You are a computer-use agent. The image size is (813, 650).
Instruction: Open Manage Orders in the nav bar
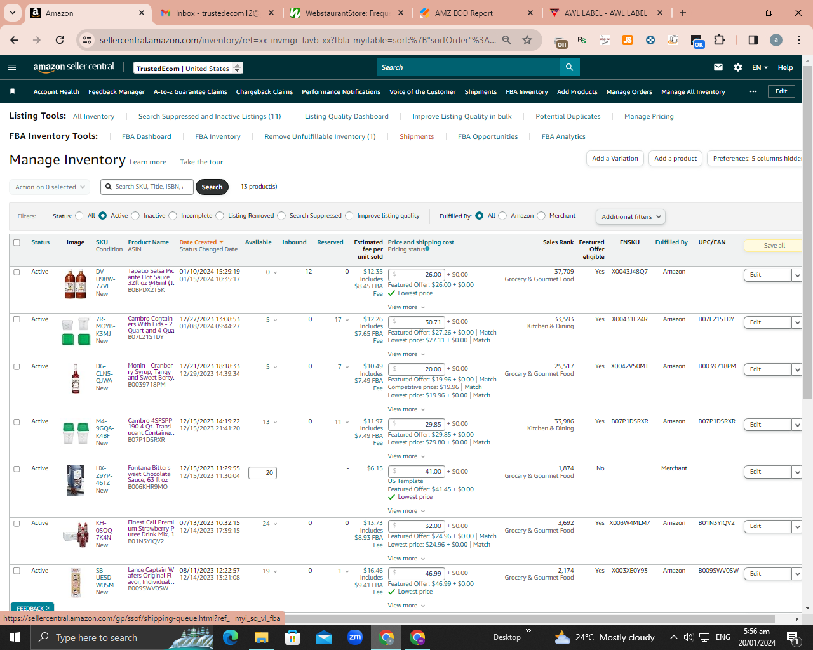(x=629, y=92)
